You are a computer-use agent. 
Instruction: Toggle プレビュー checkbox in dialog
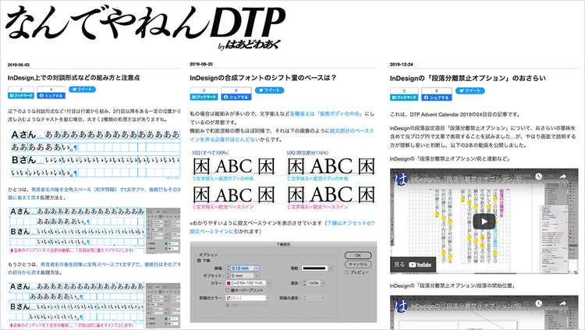coord(346,272)
